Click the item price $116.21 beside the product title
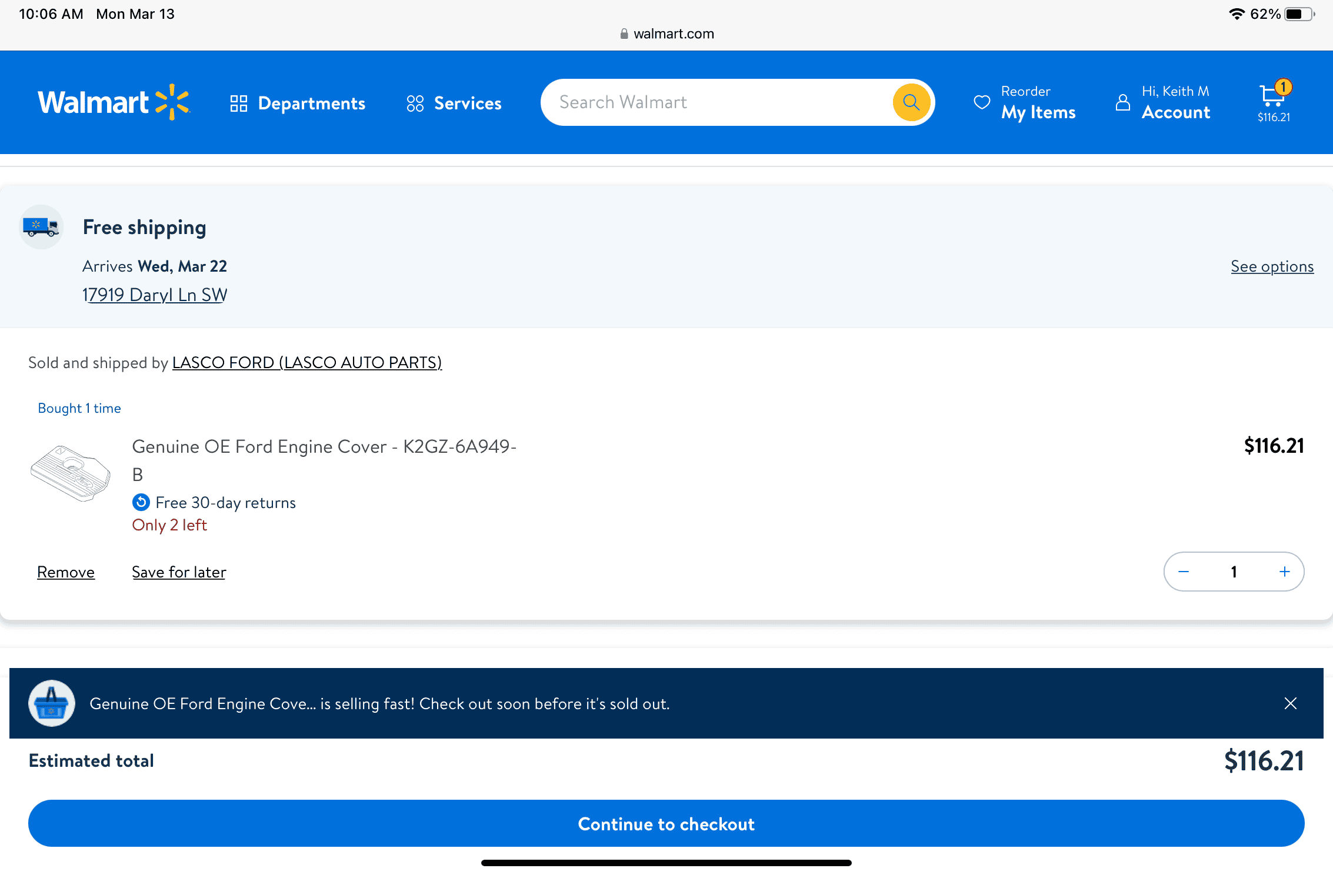The height and width of the screenshot is (875, 1333). (x=1274, y=446)
